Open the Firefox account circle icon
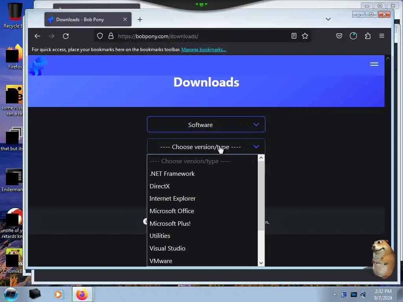The height and width of the screenshot is (302, 403). tap(353, 36)
